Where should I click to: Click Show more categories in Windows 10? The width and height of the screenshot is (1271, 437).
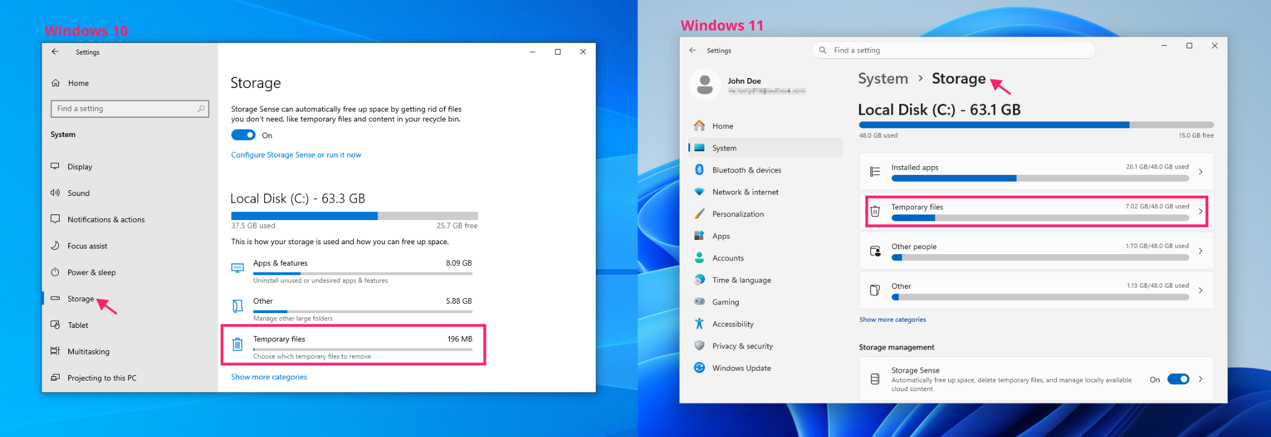point(269,377)
